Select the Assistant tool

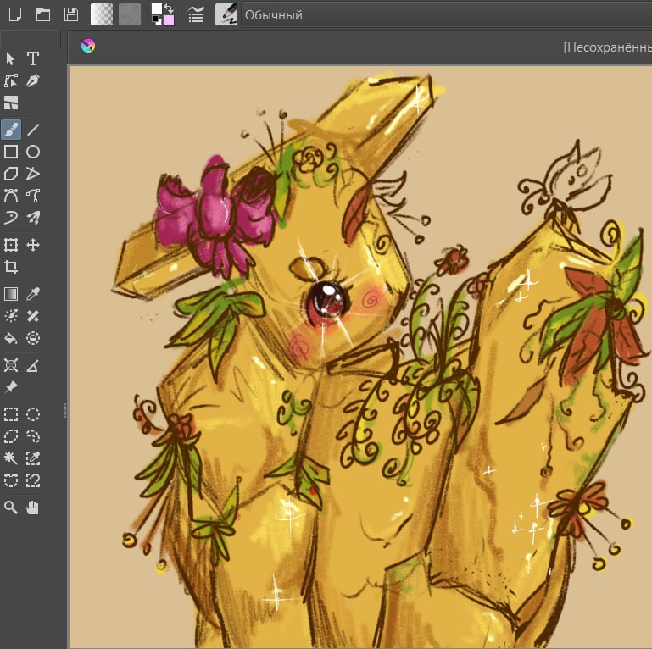(x=11, y=365)
